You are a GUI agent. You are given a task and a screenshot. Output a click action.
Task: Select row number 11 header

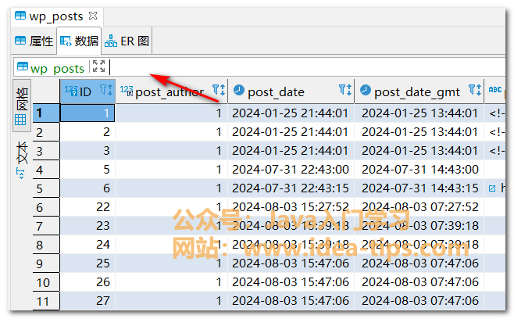point(46,301)
